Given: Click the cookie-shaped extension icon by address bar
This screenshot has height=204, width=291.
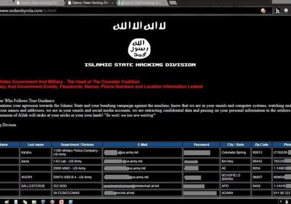Looking at the screenshot, I should [264, 11].
